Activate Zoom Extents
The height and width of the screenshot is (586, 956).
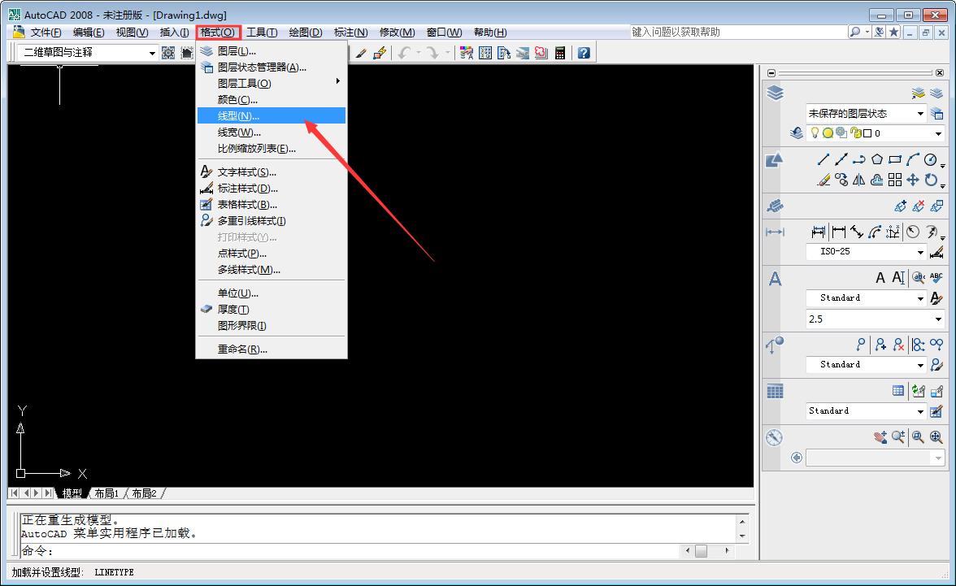[x=934, y=437]
